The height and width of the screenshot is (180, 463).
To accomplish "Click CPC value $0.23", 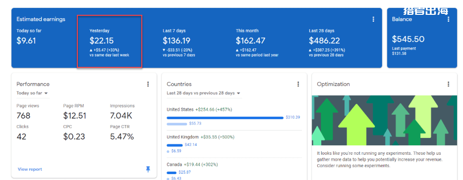I will point(74,136).
